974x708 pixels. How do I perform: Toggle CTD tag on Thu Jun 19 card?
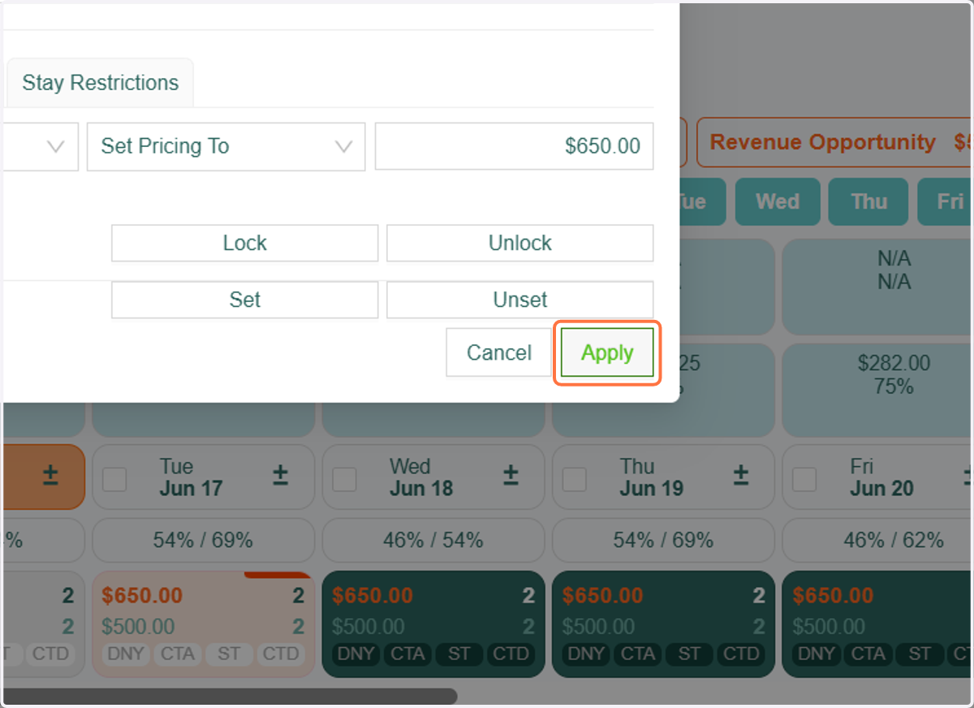pos(741,654)
